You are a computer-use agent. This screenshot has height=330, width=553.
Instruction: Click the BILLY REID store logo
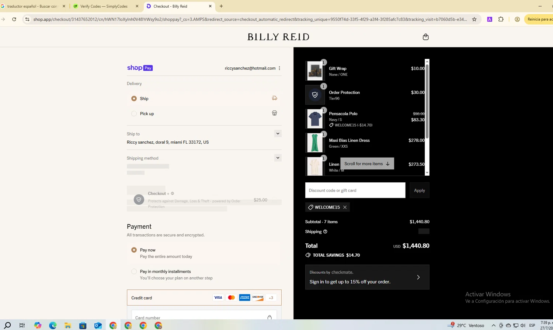(278, 37)
